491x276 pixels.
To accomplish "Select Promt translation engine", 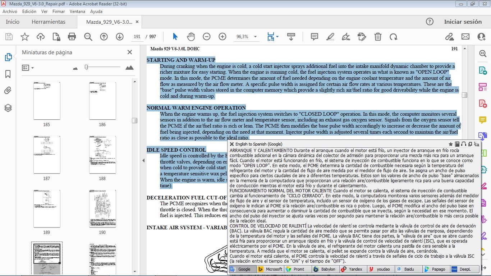I will point(298,269).
